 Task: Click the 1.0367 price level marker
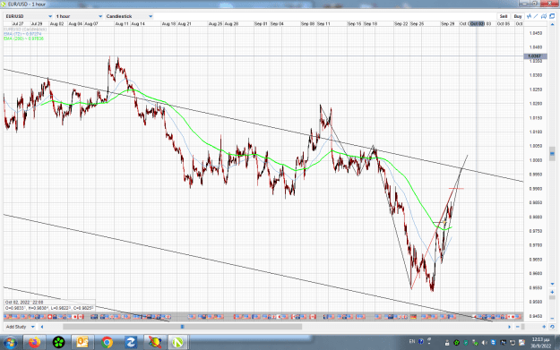(534, 56)
